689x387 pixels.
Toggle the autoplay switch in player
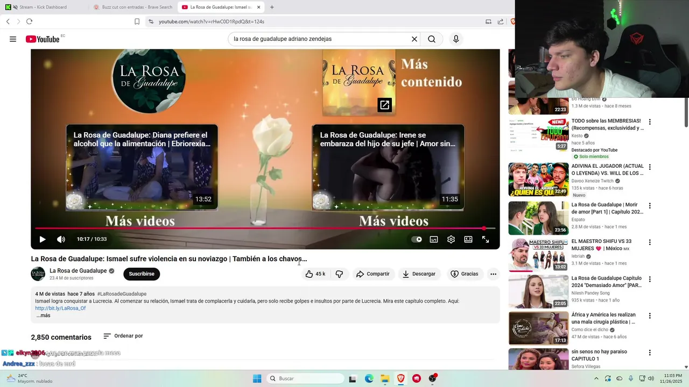coord(417,239)
